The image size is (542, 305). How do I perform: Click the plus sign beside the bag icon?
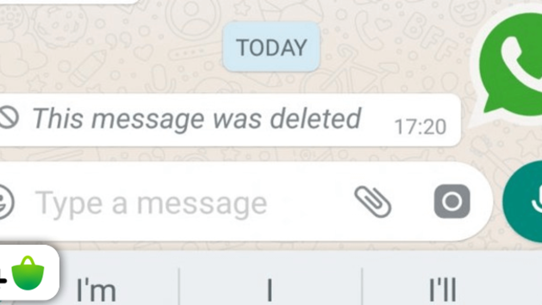coord(3,280)
